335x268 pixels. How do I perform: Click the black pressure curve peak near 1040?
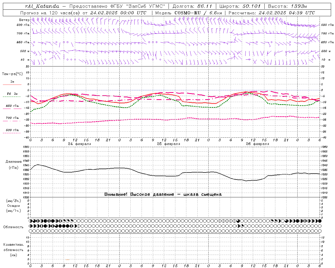pos(38,165)
